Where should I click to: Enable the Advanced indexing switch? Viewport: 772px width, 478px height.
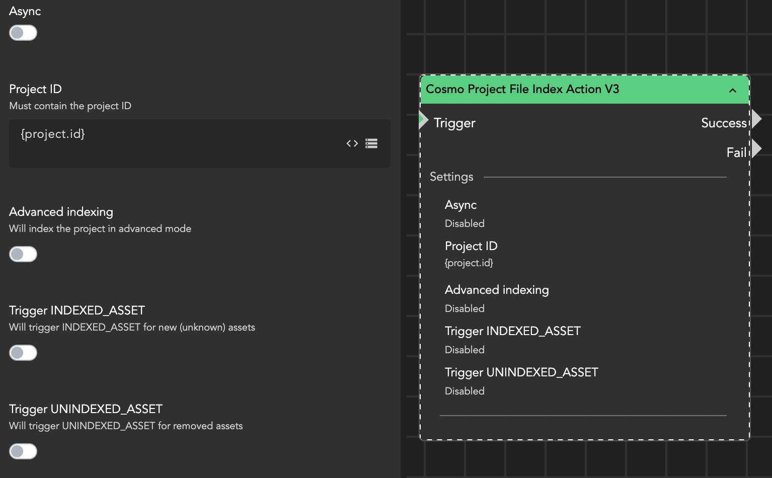coord(23,254)
